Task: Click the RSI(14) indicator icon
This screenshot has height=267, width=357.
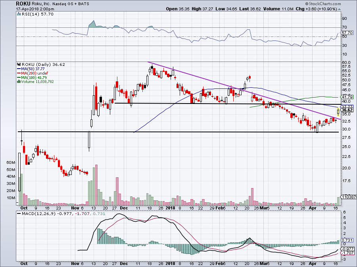Action: 19,14
